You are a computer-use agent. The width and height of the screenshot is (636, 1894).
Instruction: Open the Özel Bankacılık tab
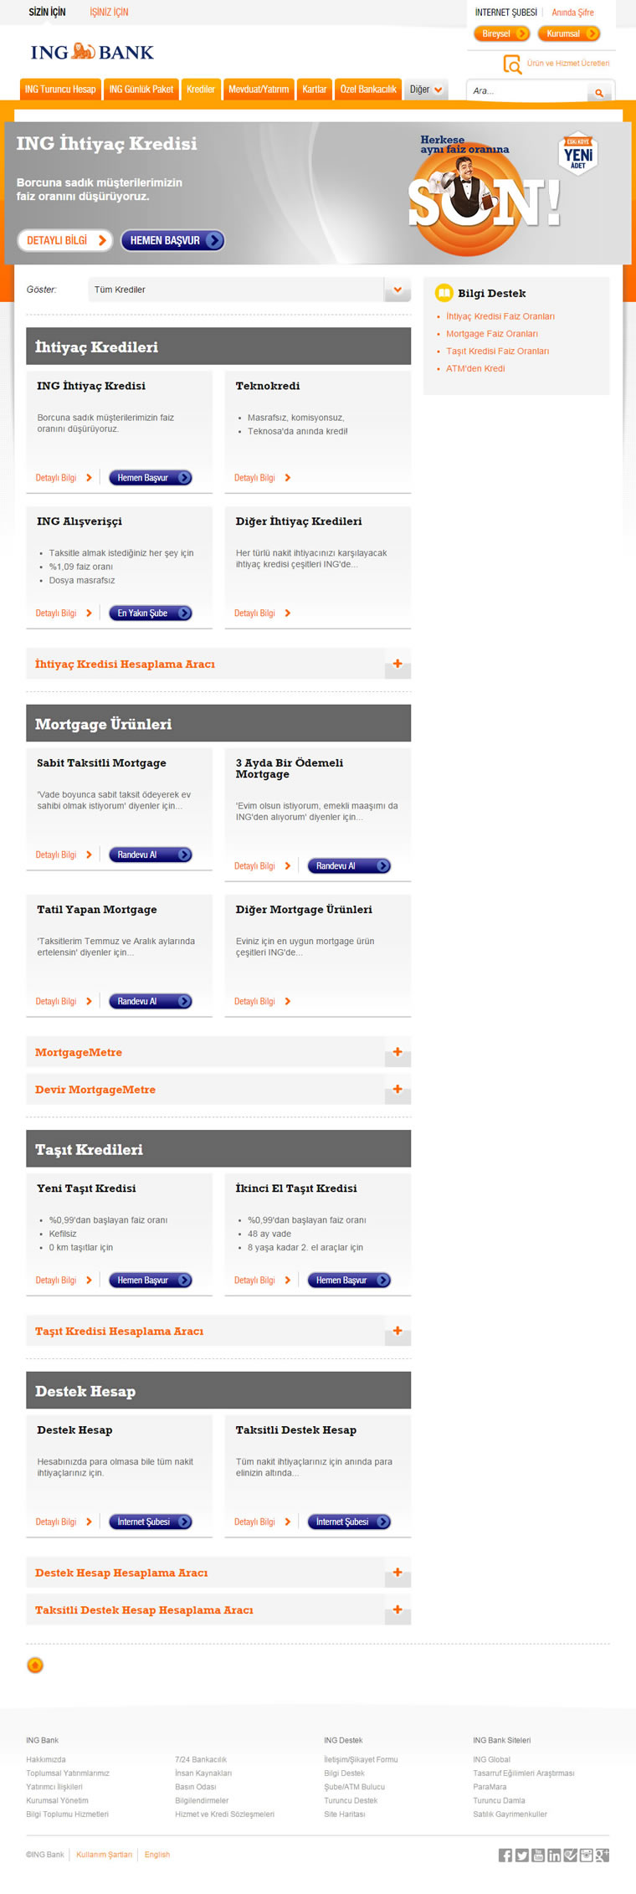point(368,90)
